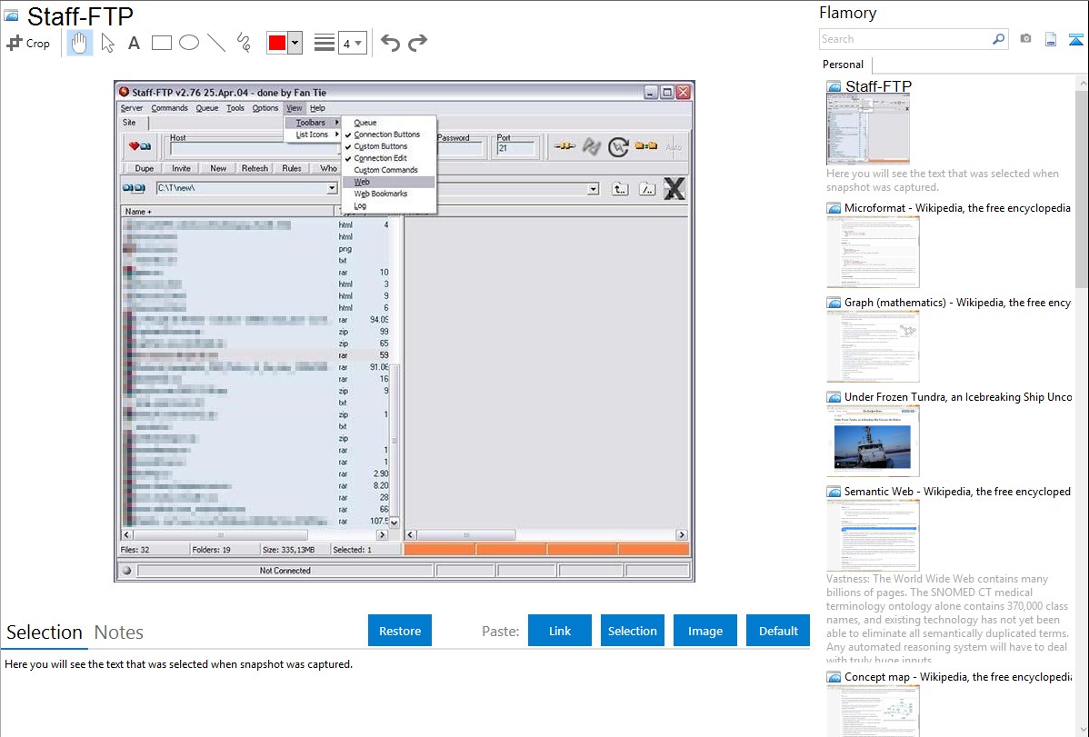
Task: Paste the Selection
Action: (633, 631)
